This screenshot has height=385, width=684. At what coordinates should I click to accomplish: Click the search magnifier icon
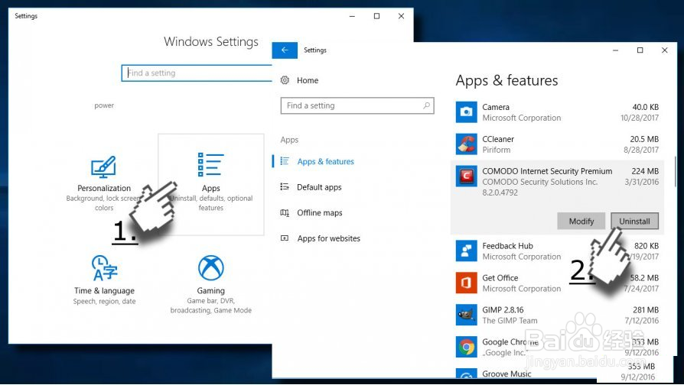426,105
